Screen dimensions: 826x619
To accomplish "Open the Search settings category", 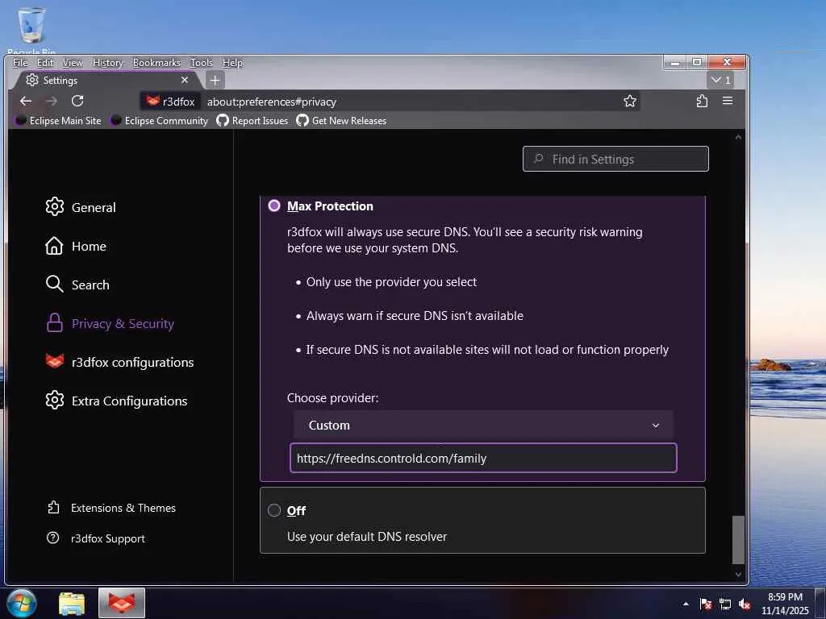I will tap(77, 285).
